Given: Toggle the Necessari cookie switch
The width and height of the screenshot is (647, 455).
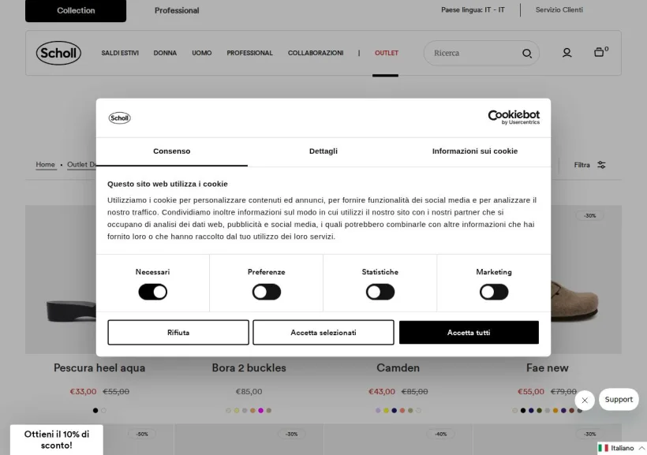Looking at the screenshot, I should click(x=152, y=292).
